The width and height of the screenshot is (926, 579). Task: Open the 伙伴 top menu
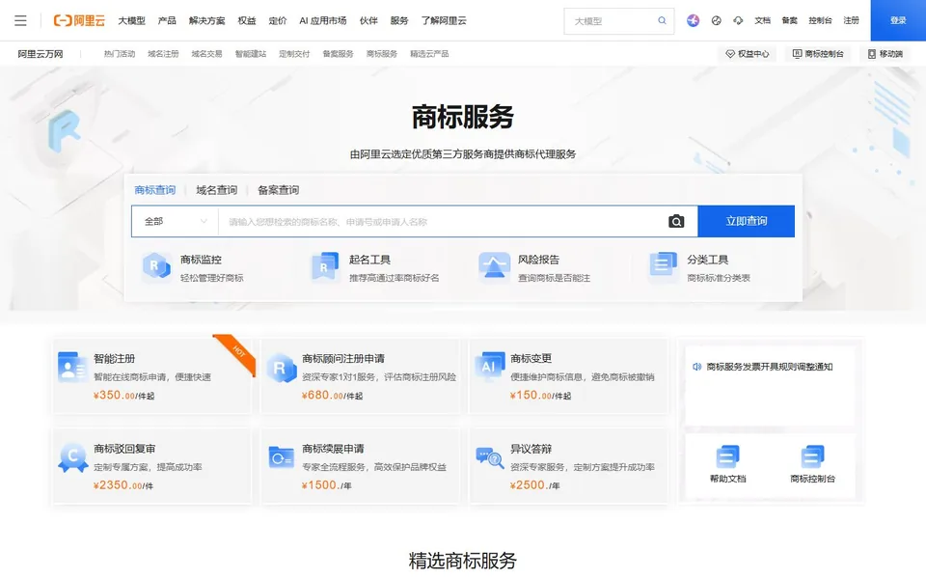368,20
